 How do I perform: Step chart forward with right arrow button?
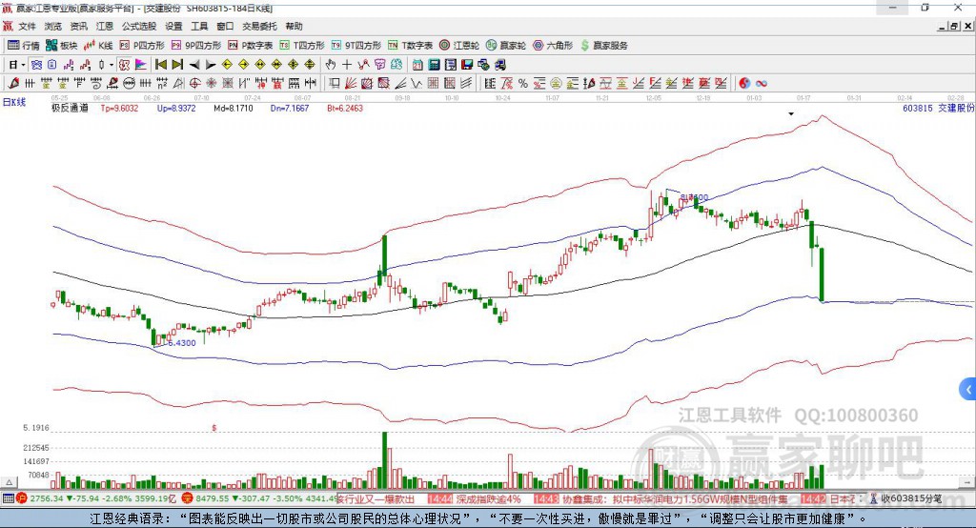click(x=211, y=65)
